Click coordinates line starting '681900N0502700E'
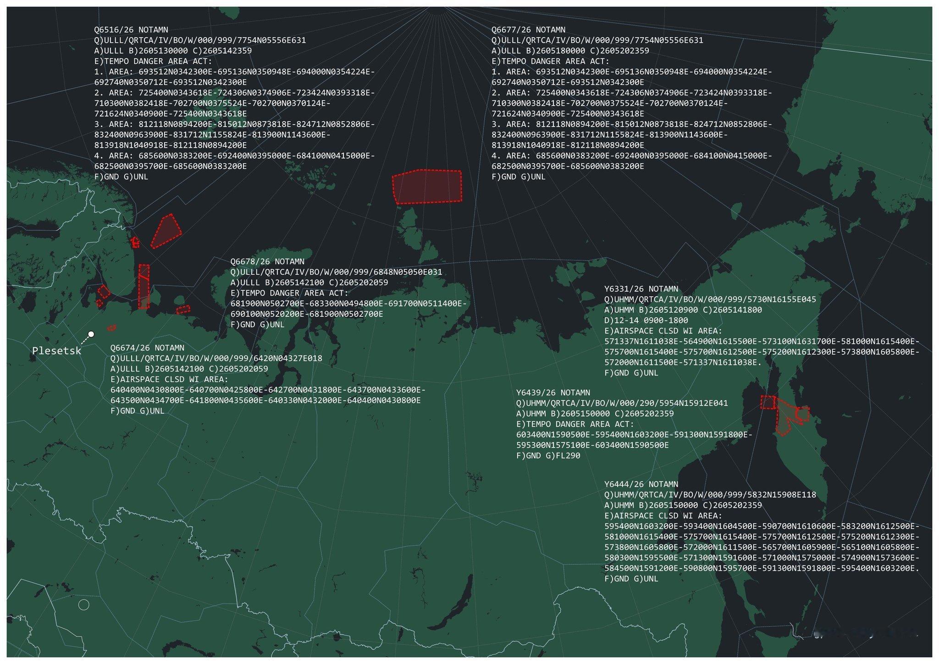This screenshot has width=939, height=664. pyautogui.click(x=348, y=304)
